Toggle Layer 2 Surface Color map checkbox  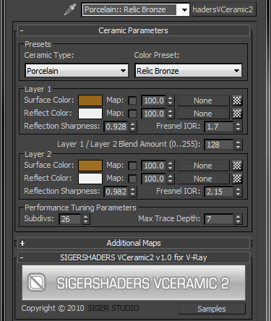point(132,166)
